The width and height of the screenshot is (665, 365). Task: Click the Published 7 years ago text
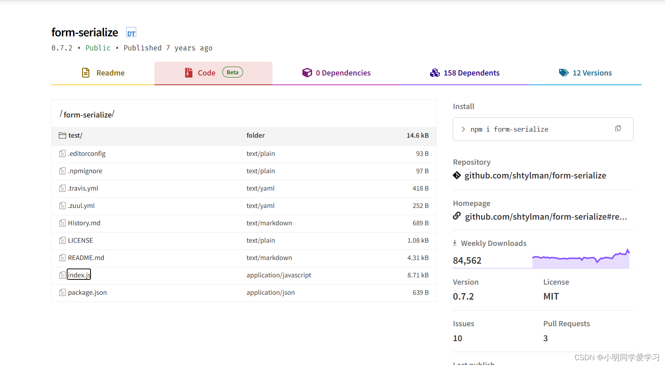(168, 48)
